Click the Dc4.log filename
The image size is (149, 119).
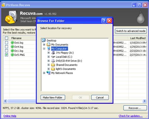click(x=19, y=47)
